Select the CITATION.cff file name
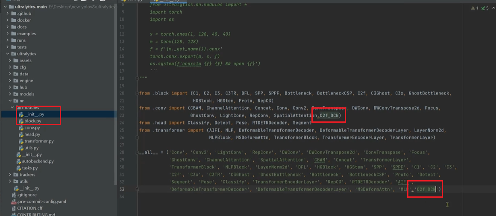Screen dimensions: 496x216 (30, 208)
